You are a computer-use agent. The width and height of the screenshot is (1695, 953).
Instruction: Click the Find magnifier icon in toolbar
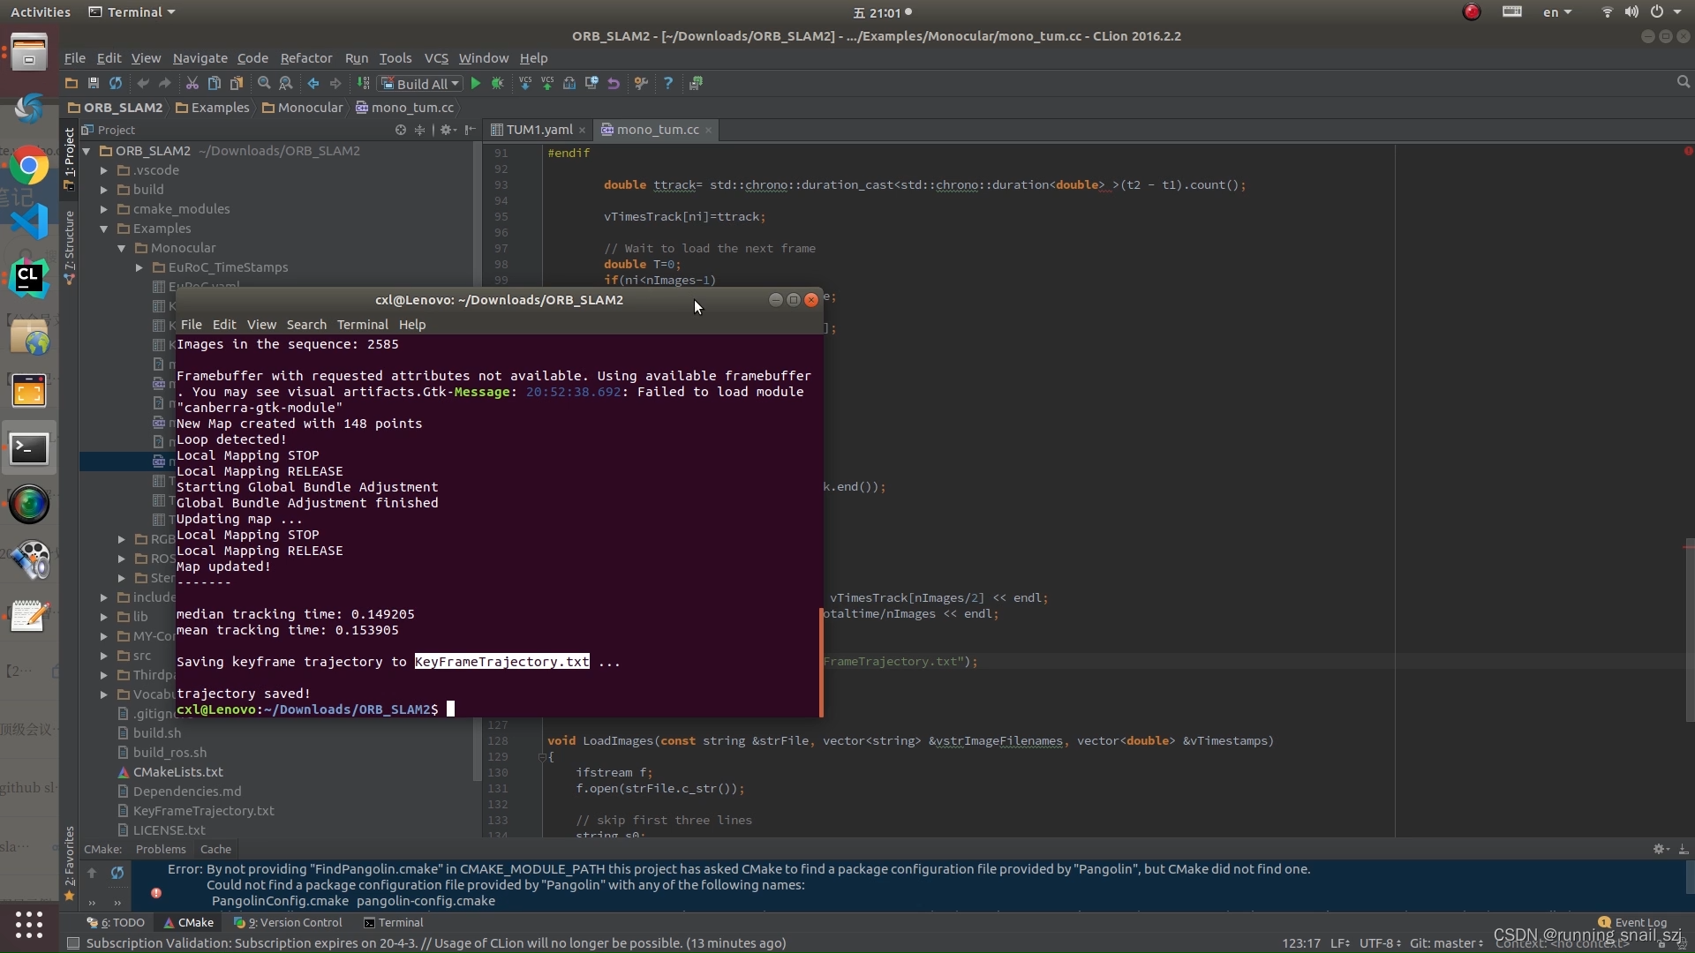tap(263, 83)
